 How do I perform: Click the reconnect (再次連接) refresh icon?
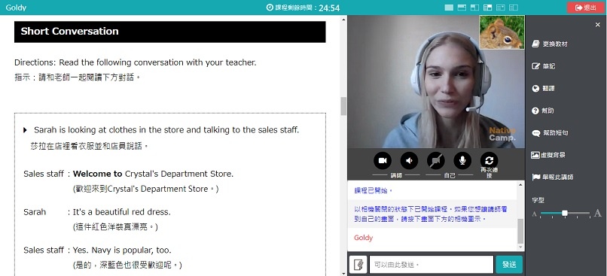point(489,161)
